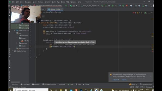Open the Pixel_3a_API_30_x86 device dropdown
Screen dimensions: 162x91
point(90,6)
